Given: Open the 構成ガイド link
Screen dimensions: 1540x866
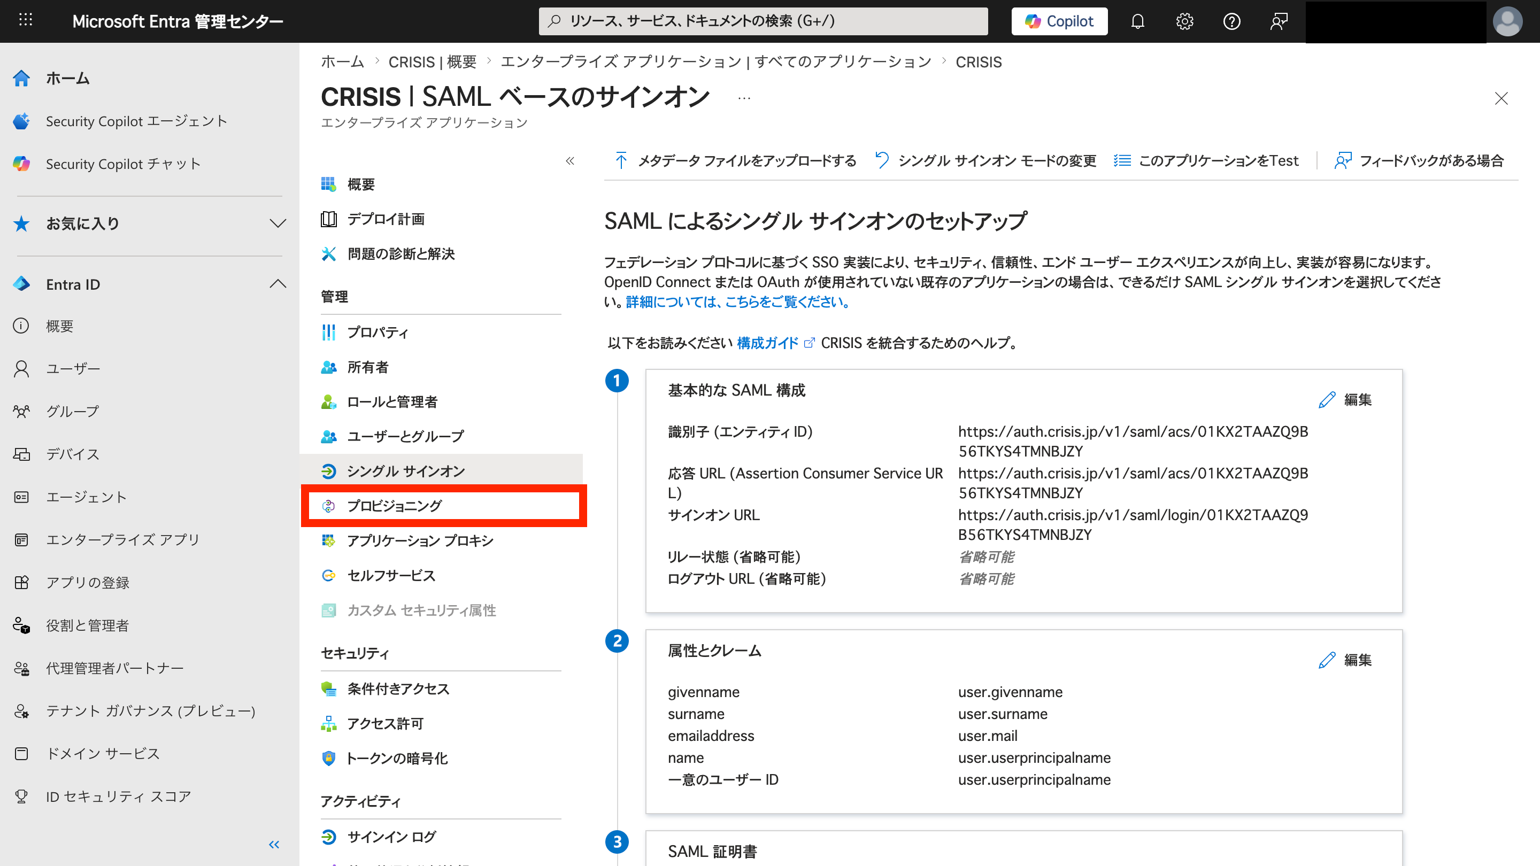Looking at the screenshot, I should point(775,343).
